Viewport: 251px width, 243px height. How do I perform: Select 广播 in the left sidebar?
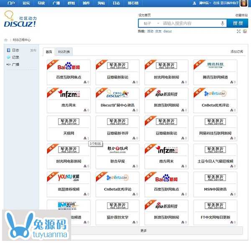(15, 64)
